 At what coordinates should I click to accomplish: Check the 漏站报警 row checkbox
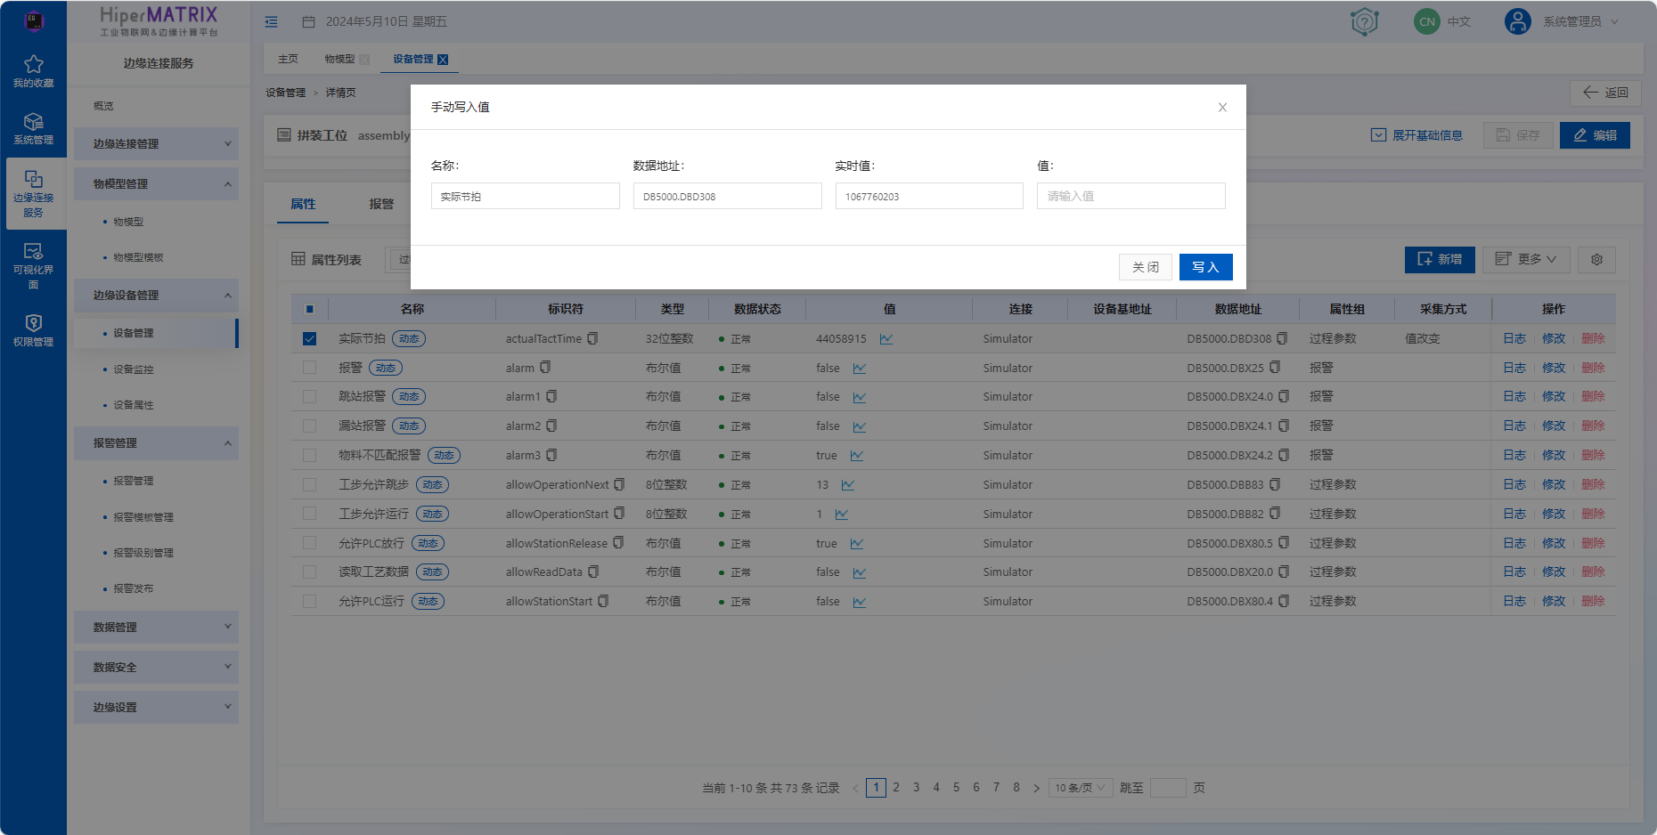(x=309, y=426)
